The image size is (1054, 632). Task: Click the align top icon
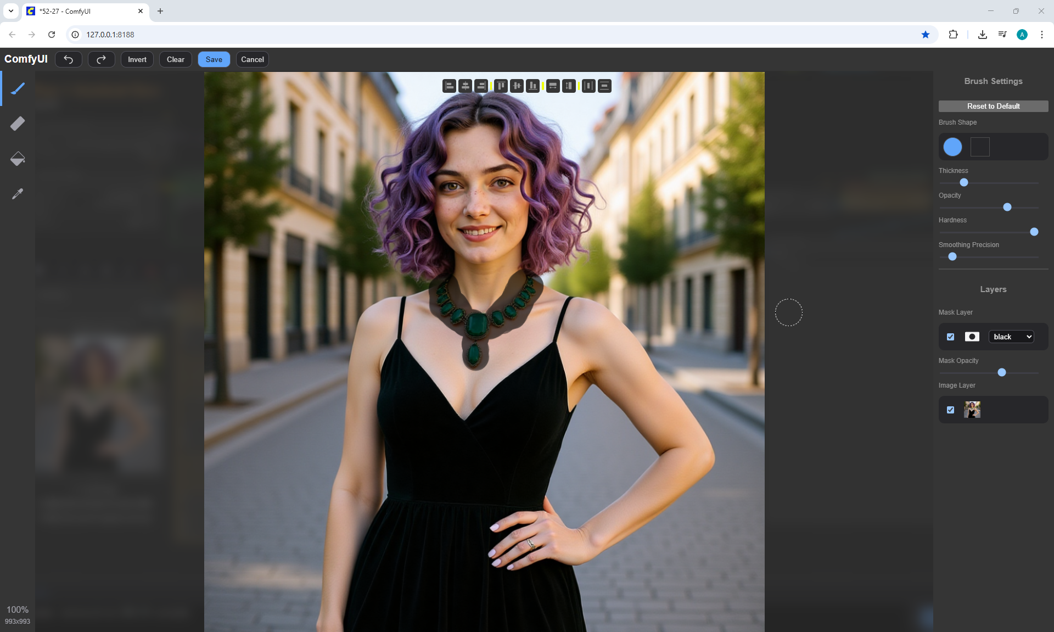pyautogui.click(x=501, y=86)
